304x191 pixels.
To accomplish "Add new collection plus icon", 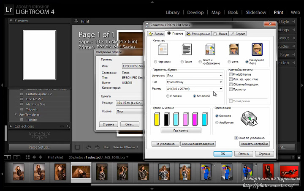I will tap(68, 126).
